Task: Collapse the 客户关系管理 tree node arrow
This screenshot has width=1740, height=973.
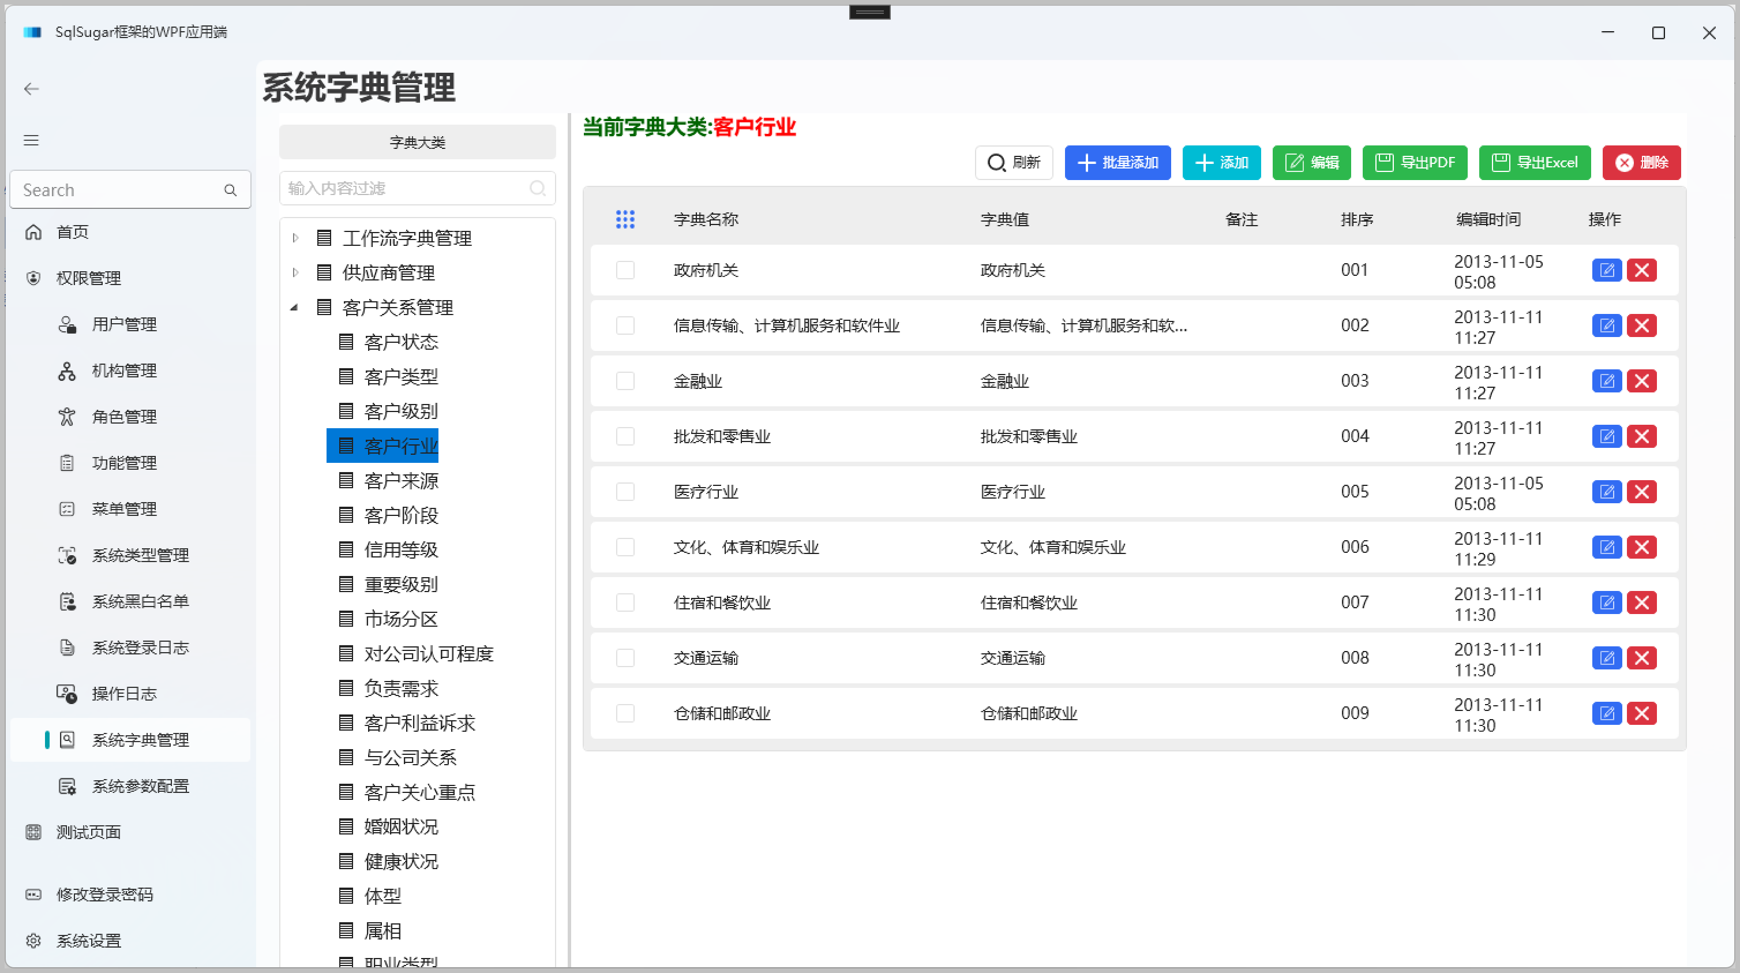Action: (x=294, y=308)
